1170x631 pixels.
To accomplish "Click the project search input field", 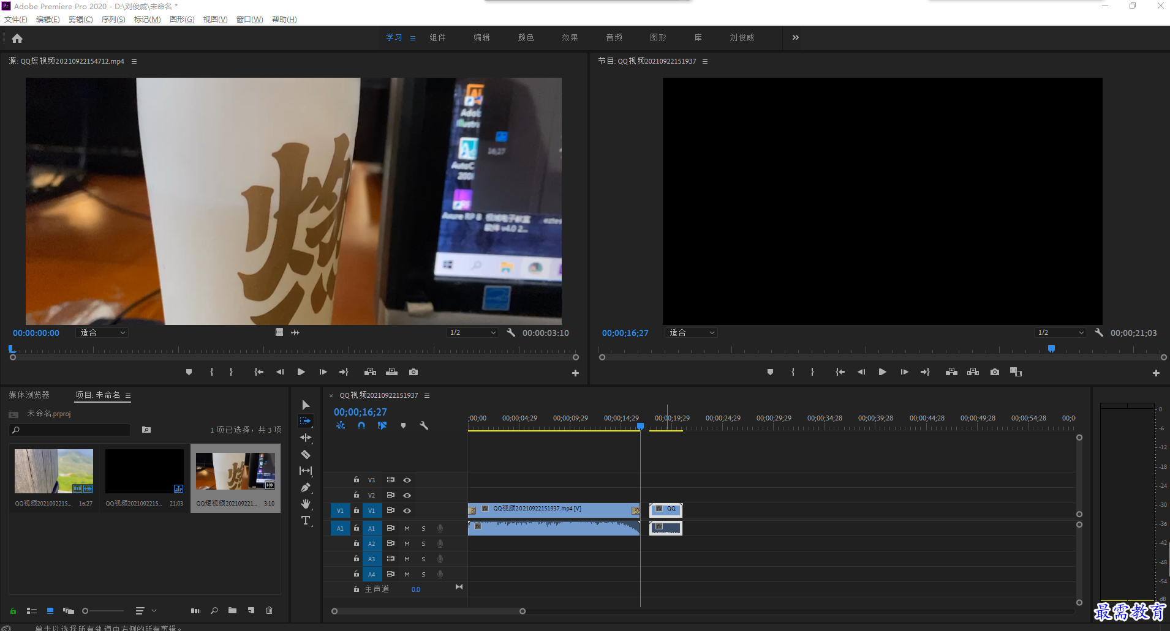I will point(70,430).
